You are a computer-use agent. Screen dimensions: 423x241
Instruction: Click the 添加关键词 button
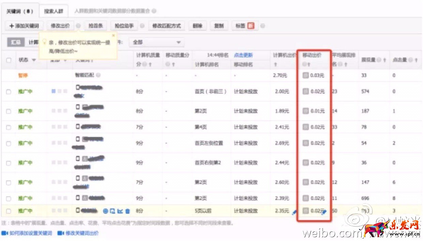[24, 26]
